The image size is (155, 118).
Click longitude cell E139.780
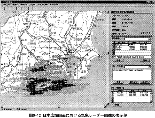145,47
